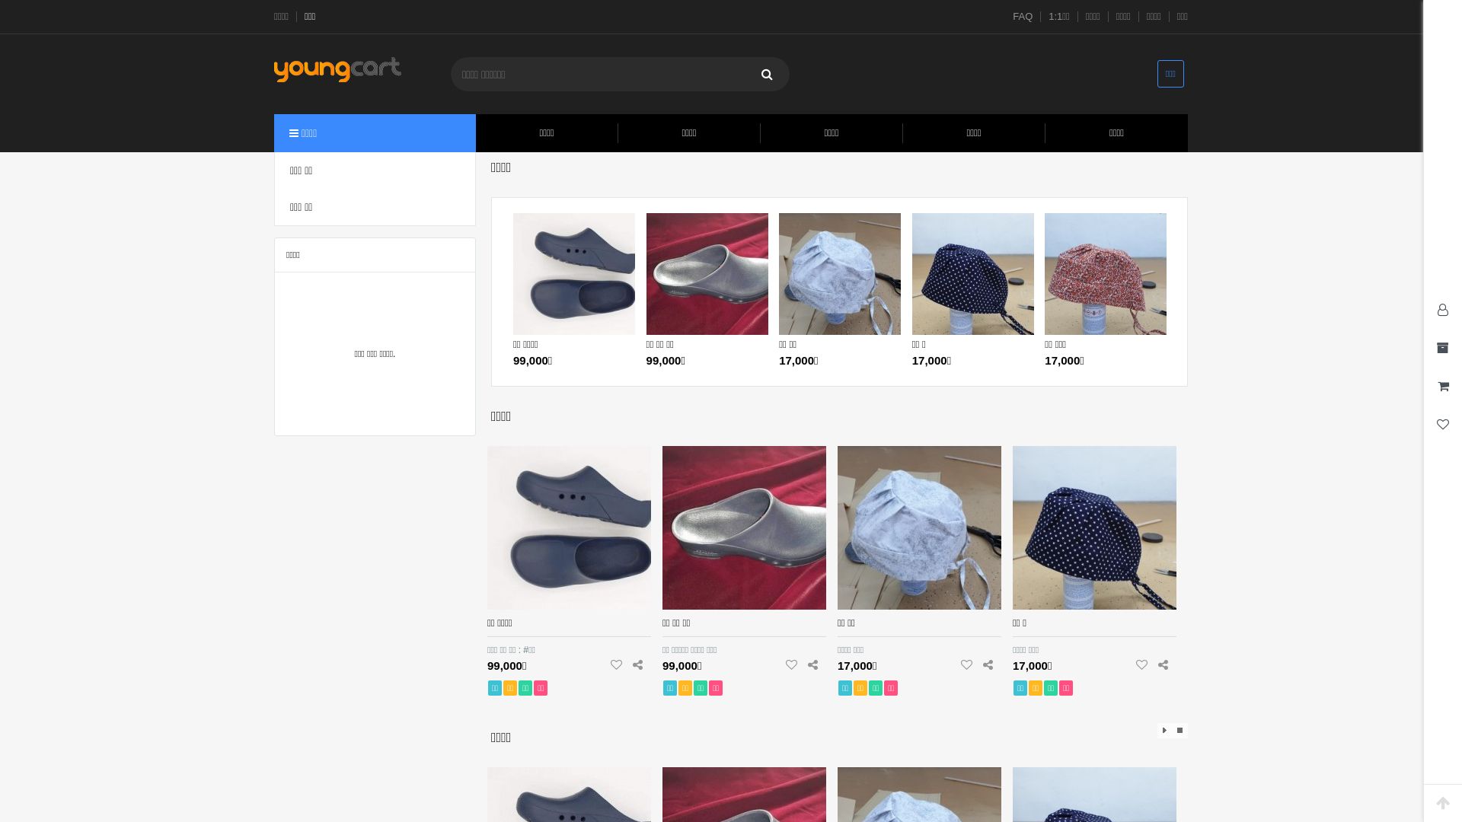Screen dimensions: 1462x822
Task: Click the green badge under navy polka cap price
Action: 1051,688
